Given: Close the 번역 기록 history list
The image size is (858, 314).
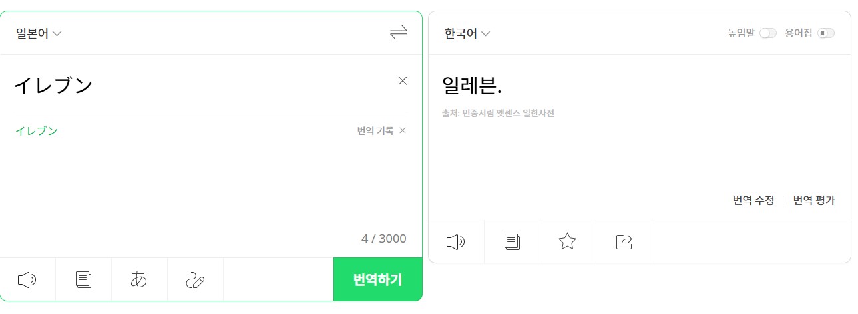Looking at the screenshot, I should coord(402,131).
